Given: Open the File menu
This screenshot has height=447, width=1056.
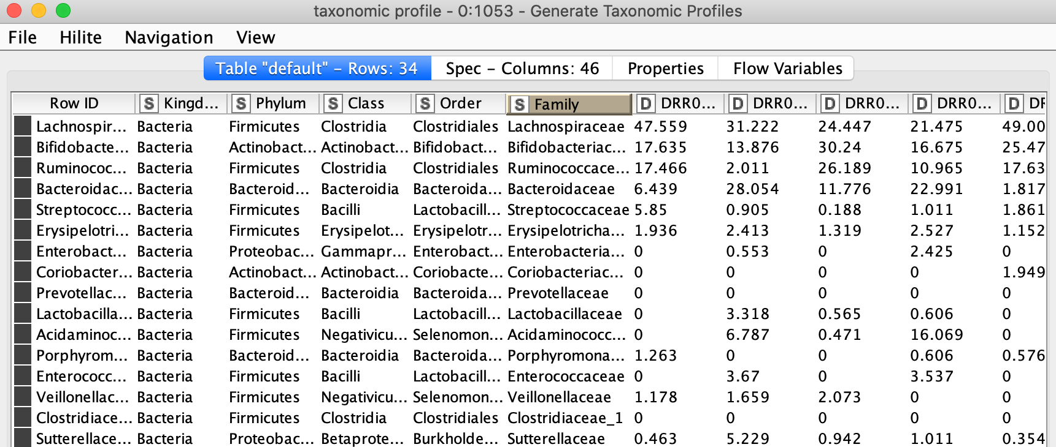Looking at the screenshot, I should tap(23, 37).
